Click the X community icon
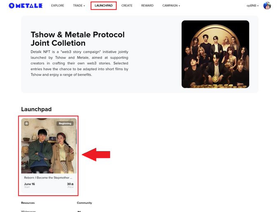Image resolution: width=280 pixels, height=212 pixels. point(79,211)
